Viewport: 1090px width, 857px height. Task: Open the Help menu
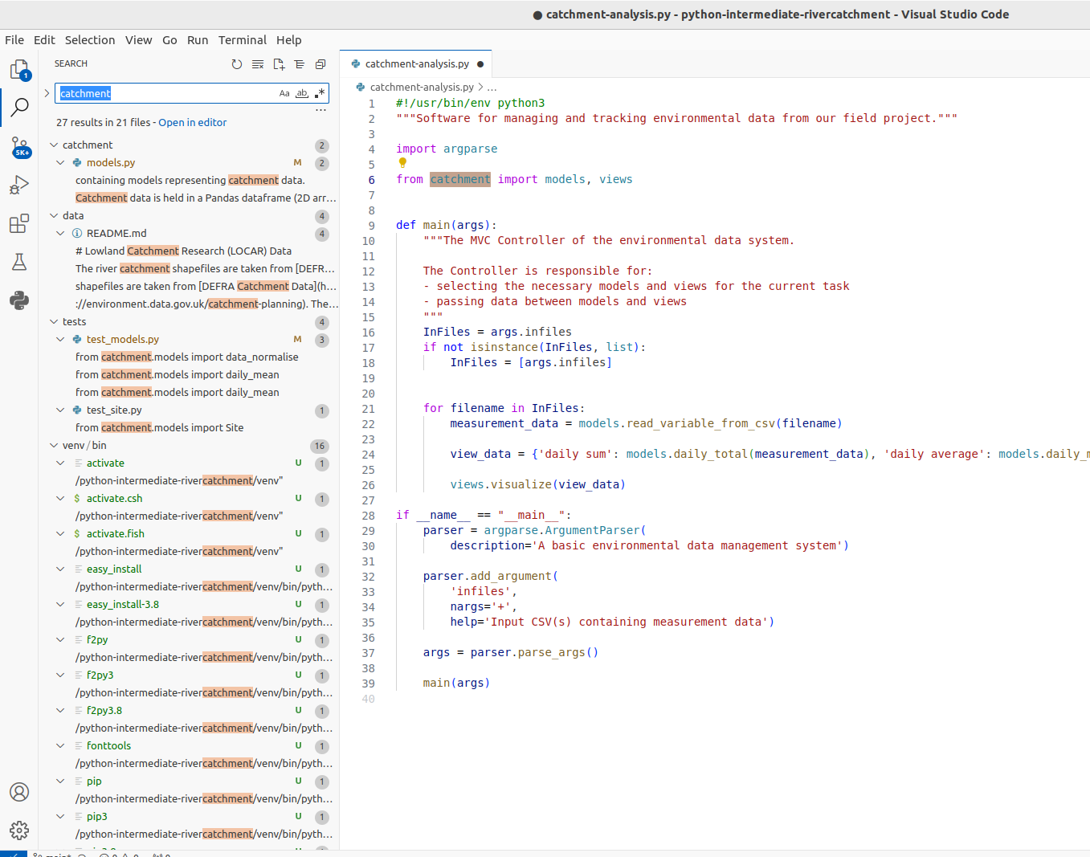pos(289,40)
